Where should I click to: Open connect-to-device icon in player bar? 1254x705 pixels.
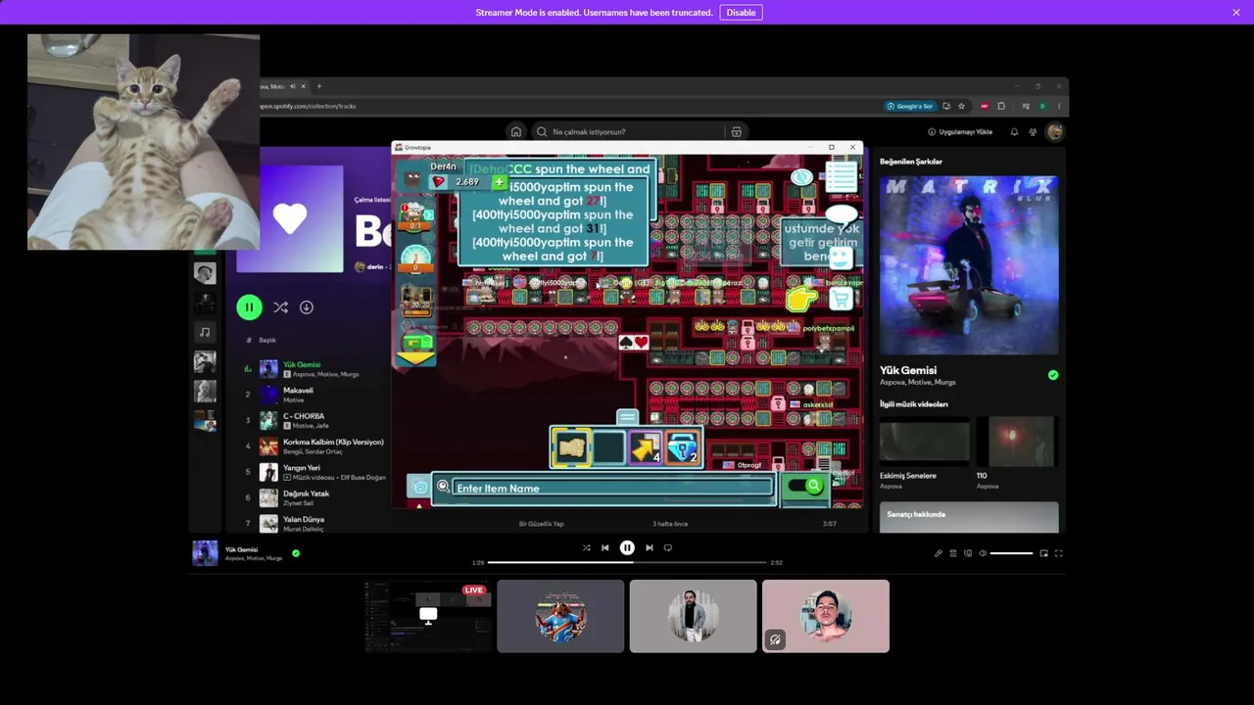click(968, 554)
